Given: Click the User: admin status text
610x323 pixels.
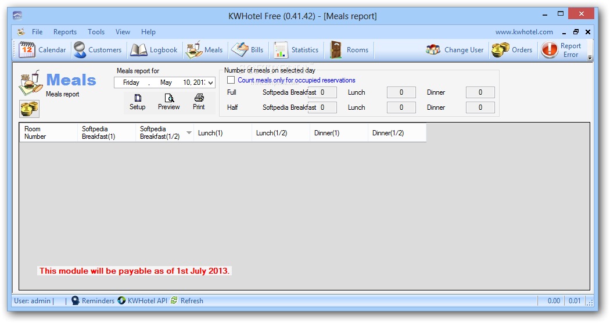Looking at the screenshot, I should pyautogui.click(x=33, y=301).
